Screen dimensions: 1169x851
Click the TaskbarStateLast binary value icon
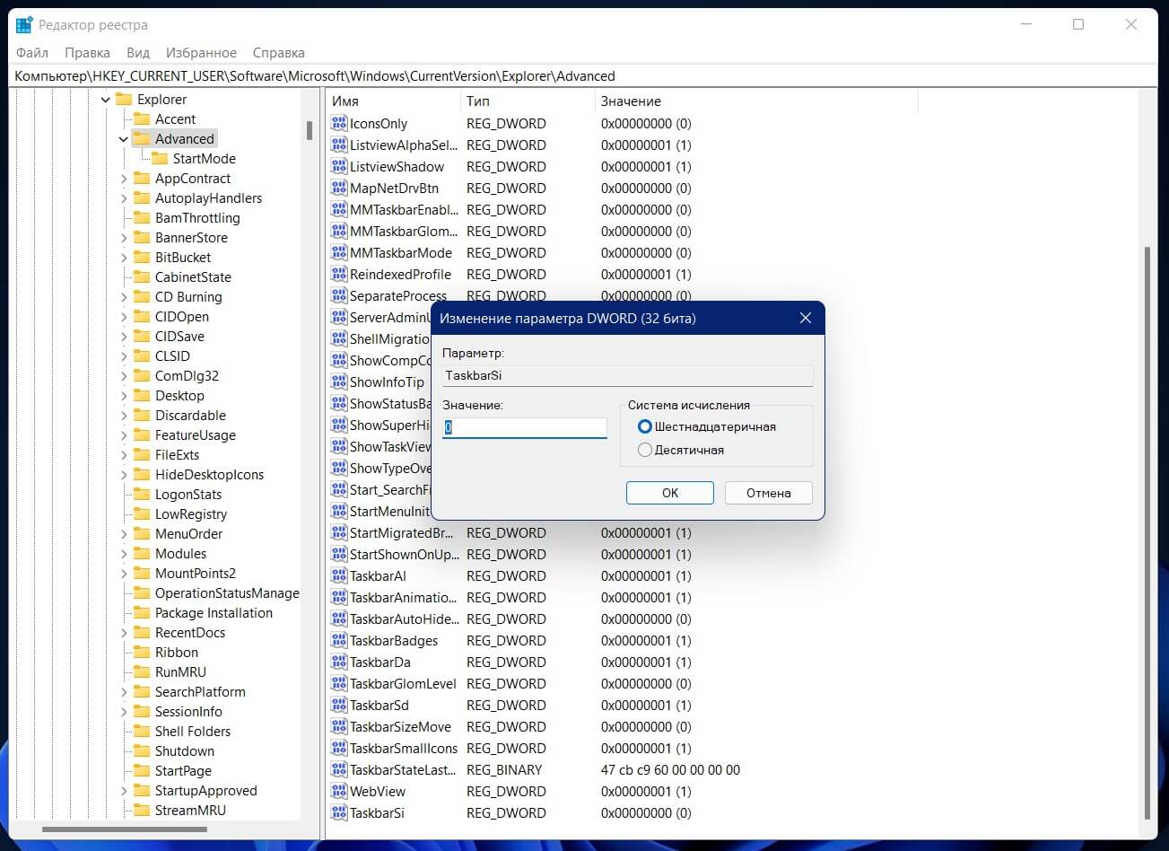click(339, 769)
